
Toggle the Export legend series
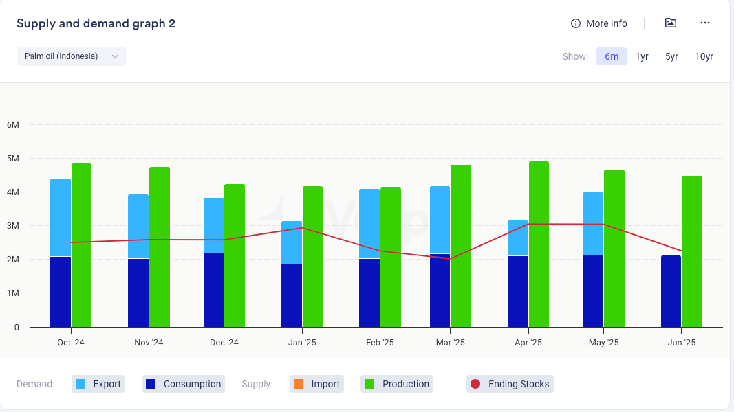tap(98, 384)
